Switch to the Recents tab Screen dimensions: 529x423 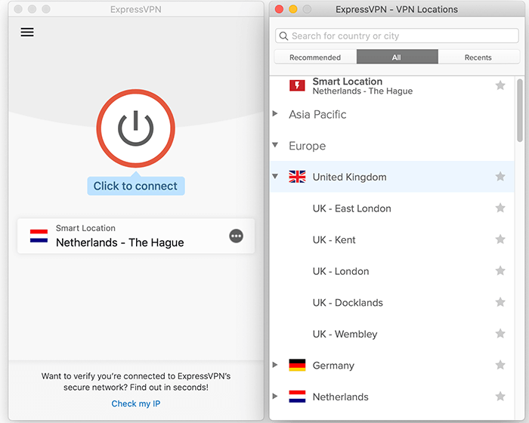[x=478, y=57]
